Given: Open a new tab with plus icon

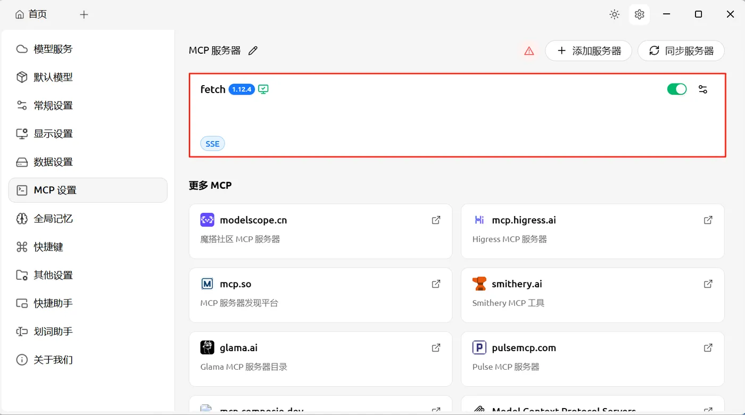Looking at the screenshot, I should (84, 14).
